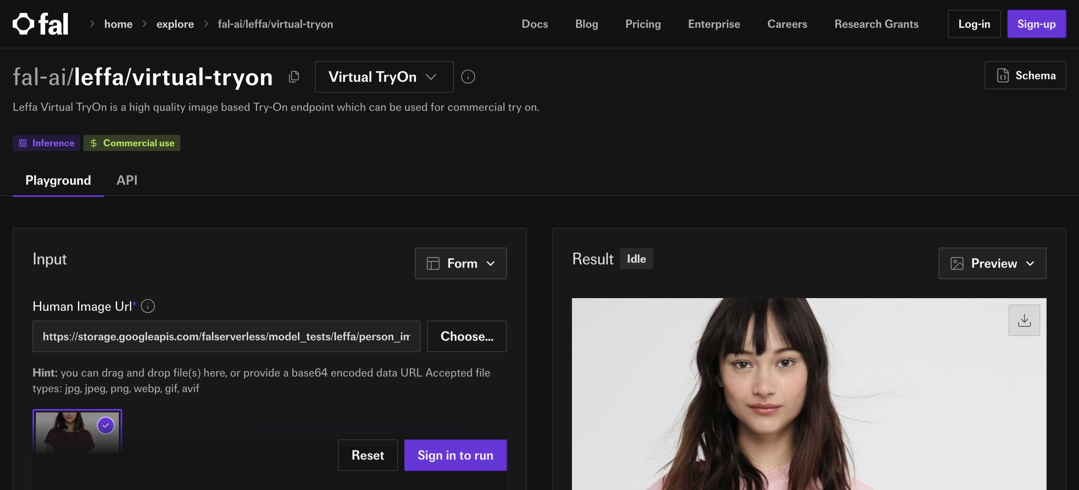Go to explore in the breadcrumb
This screenshot has height=490, width=1079.
[x=175, y=24]
